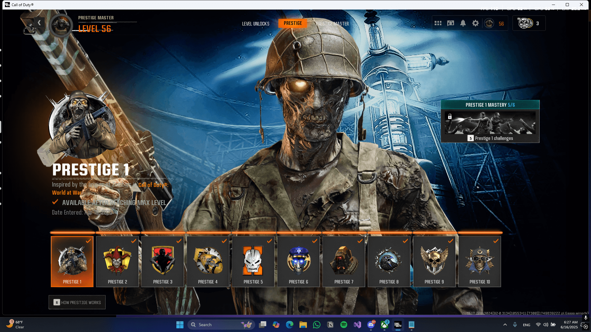Open the volume control in tray
Image resolution: width=591 pixels, height=332 pixels.
(546, 325)
